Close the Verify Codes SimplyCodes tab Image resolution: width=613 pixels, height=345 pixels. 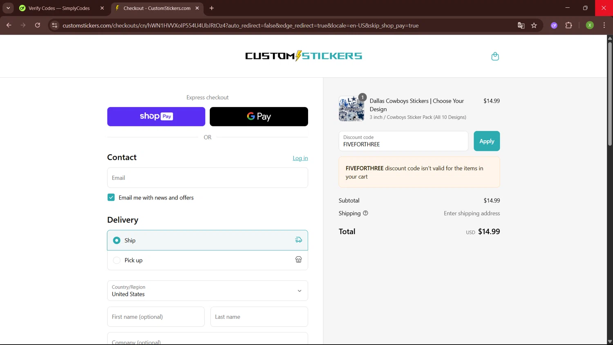(x=102, y=8)
